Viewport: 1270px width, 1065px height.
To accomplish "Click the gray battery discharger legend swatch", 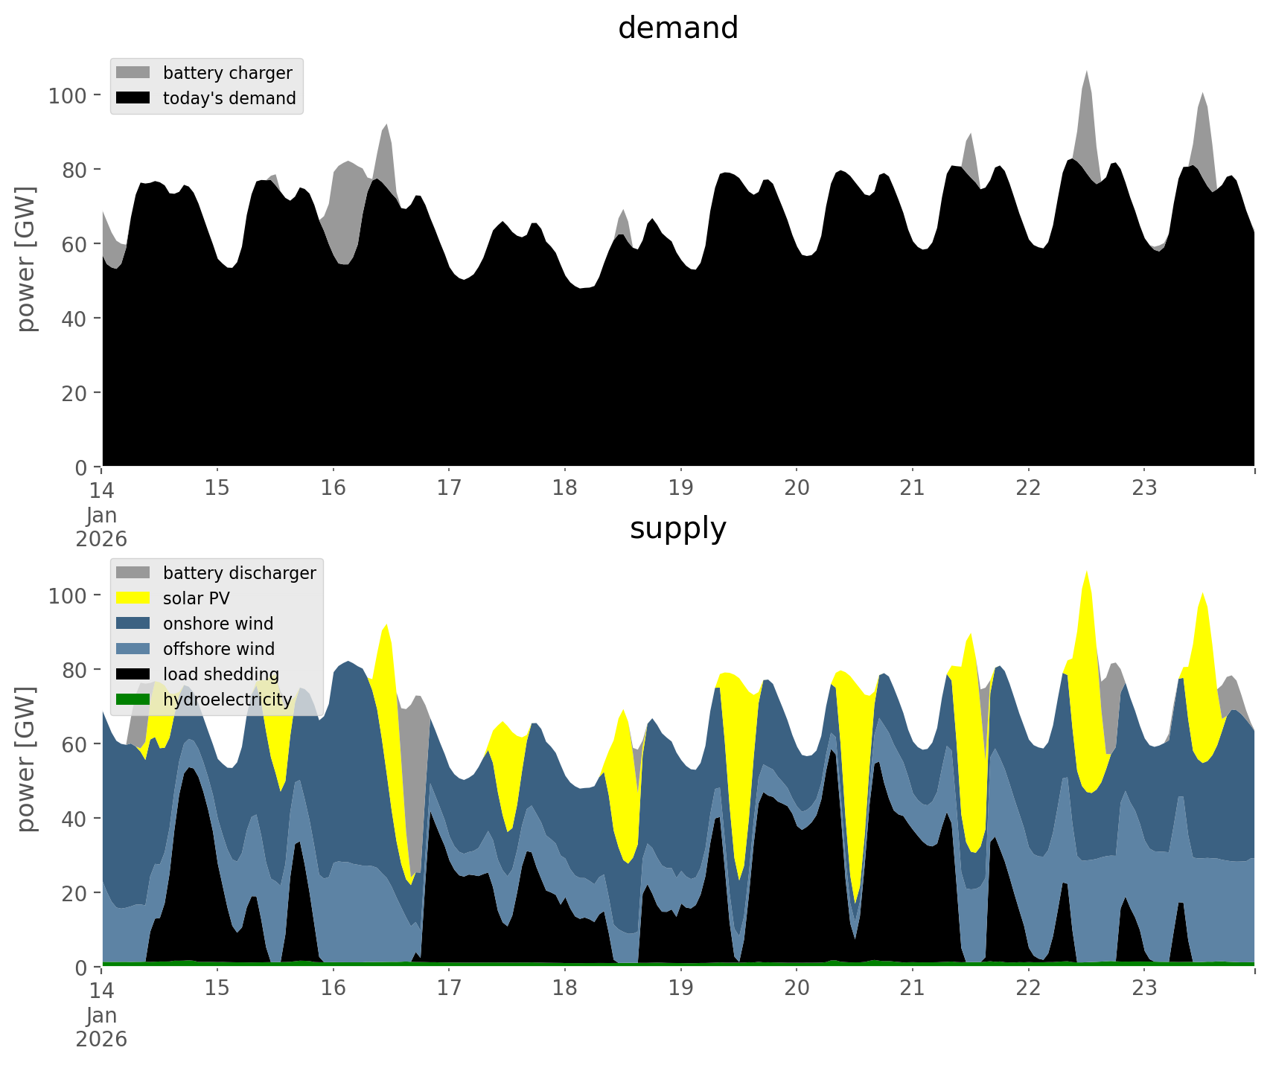I will 133,573.
